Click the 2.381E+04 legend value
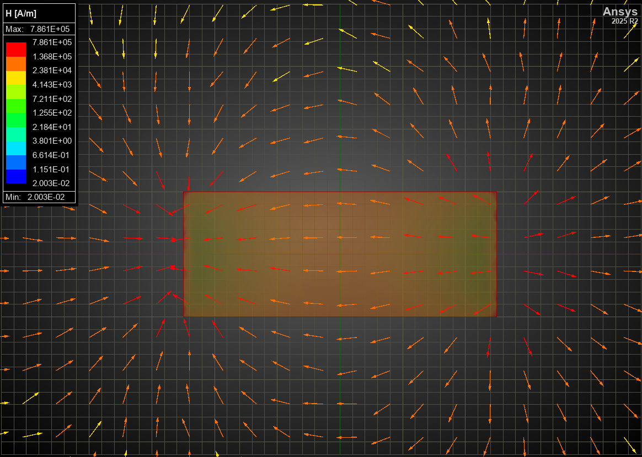This screenshot has height=457, width=642. (x=52, y=70)
